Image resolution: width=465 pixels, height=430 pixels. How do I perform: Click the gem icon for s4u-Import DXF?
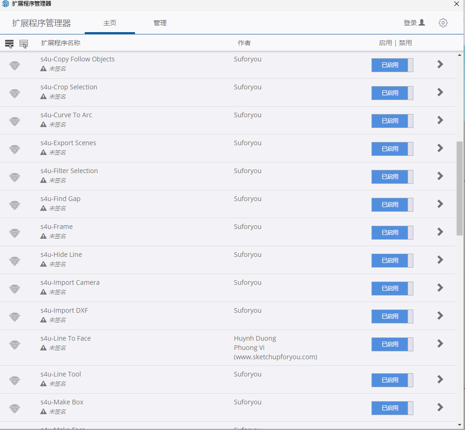(15, 317)
